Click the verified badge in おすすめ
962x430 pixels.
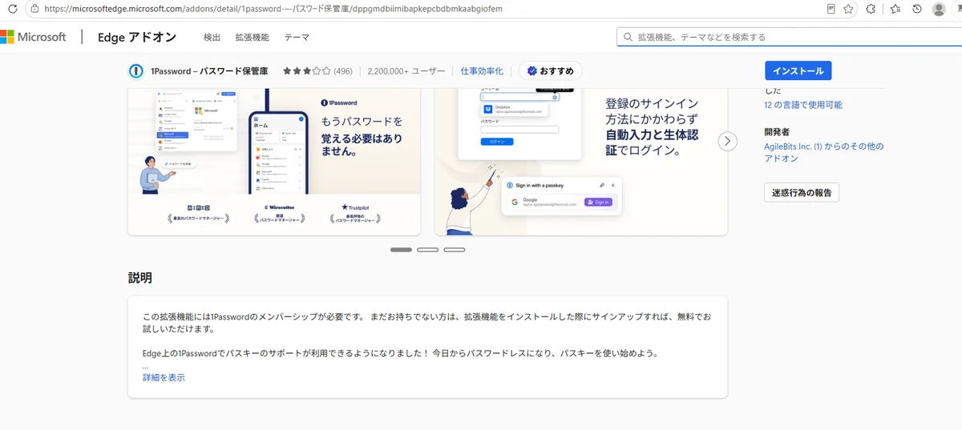pyautogui.click(x=532, y=71)
